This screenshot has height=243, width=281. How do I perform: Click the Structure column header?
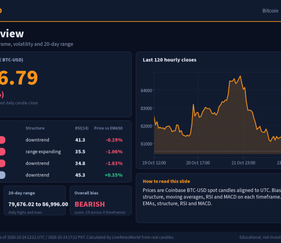pyautogui.click(x=35, y=128)
